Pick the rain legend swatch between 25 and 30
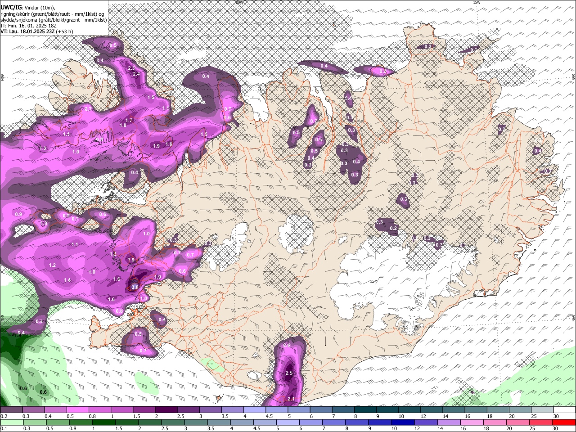The height and width of the screenshot is (432, 576). coord(541,422)
